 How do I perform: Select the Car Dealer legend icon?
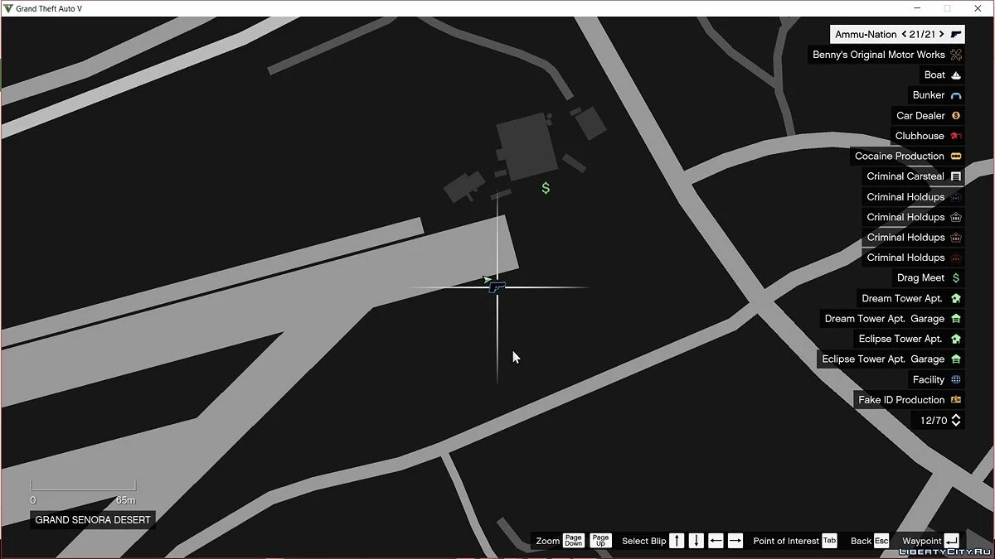pyautogui.click(x=956, y=116)
